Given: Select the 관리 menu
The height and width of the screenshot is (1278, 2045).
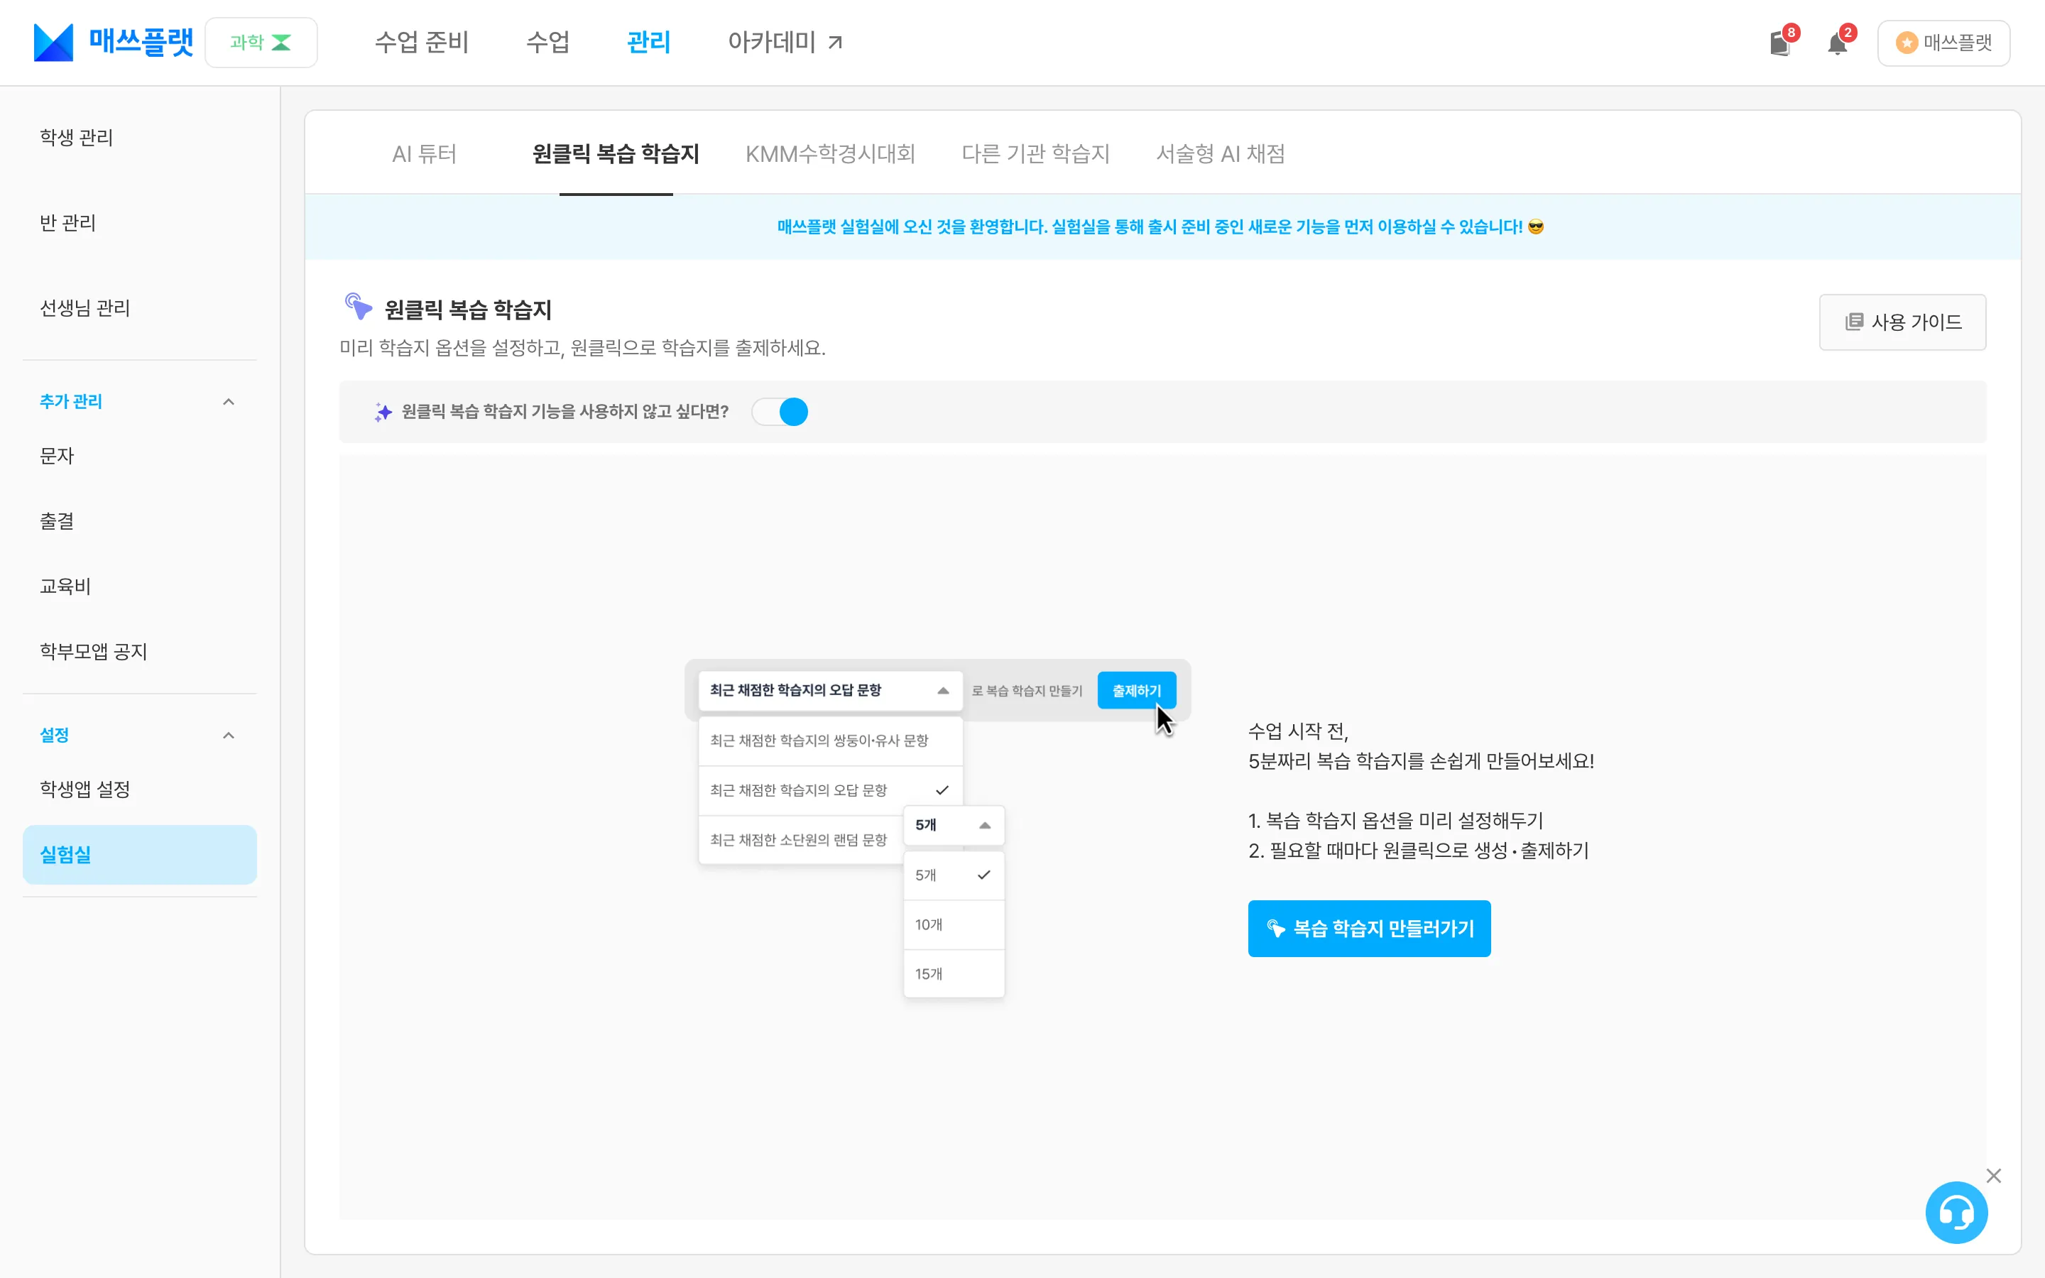Looking at the screenshot, I should point(649,43).
